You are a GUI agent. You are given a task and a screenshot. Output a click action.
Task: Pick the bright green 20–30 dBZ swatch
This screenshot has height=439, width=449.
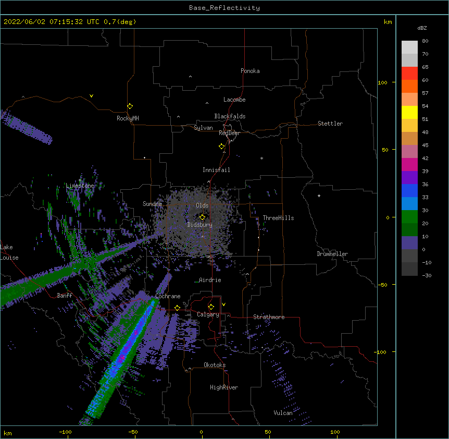coord(409,217)
